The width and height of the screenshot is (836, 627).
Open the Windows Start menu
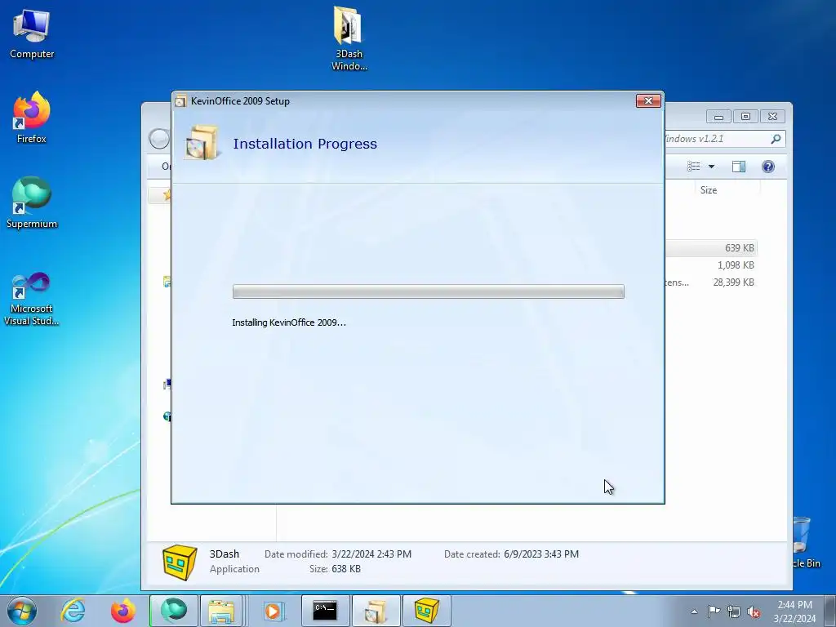pyautogui.click(x=22, y=611)
